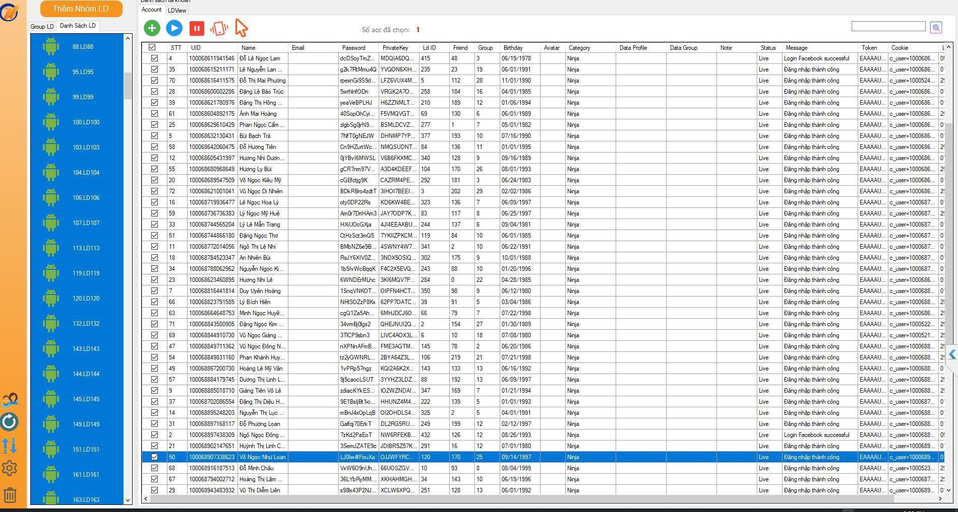Uncheck the row for Đặng Lê Bảo Trúc
The width and height of the screenshot is (958, 512).
point(154,92)
